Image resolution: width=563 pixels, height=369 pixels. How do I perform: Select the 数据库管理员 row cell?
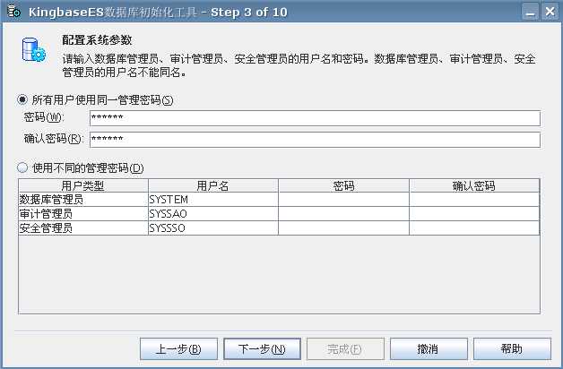(83, 200)
